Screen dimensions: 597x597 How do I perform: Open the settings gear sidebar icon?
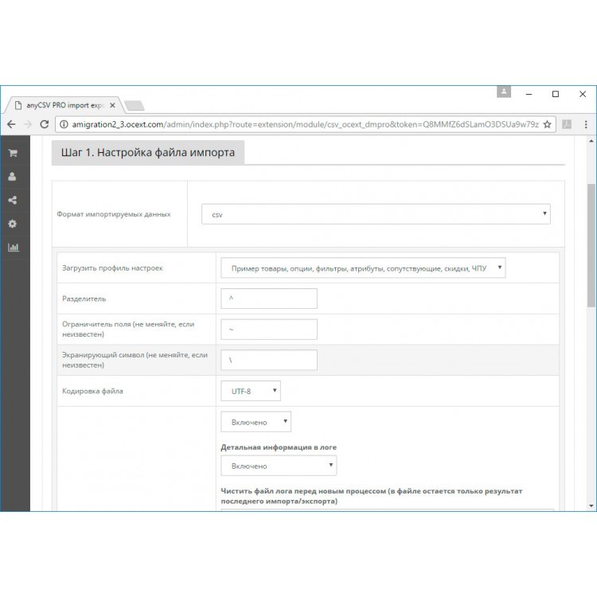tap(13, 224)
